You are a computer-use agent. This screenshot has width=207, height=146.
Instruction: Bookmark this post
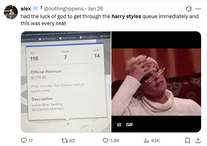[x=188, y=140]
